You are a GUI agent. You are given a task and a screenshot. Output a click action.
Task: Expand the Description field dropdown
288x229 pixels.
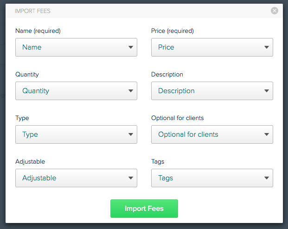[x=212, y=91]
